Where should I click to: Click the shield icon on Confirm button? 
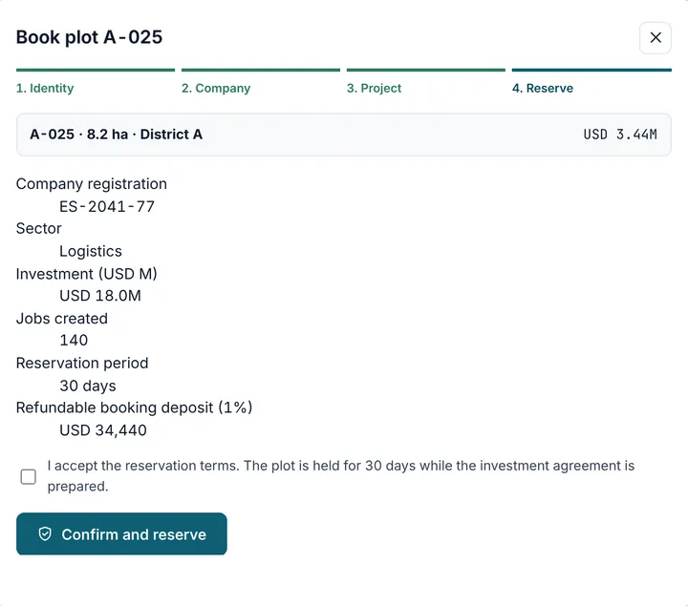45,533
